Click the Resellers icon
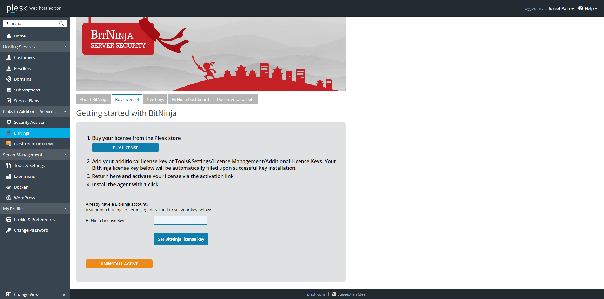604x299 pixels. [9, 68]
